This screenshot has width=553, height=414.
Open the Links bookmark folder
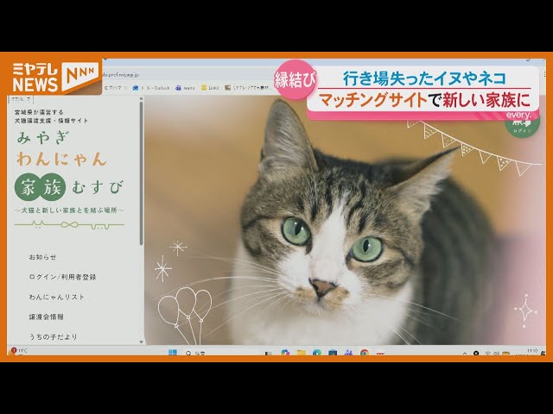coord(210,88)
